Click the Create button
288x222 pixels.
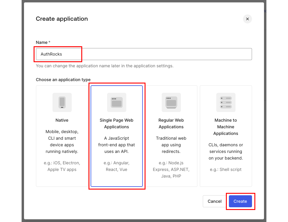click(240, 201)
